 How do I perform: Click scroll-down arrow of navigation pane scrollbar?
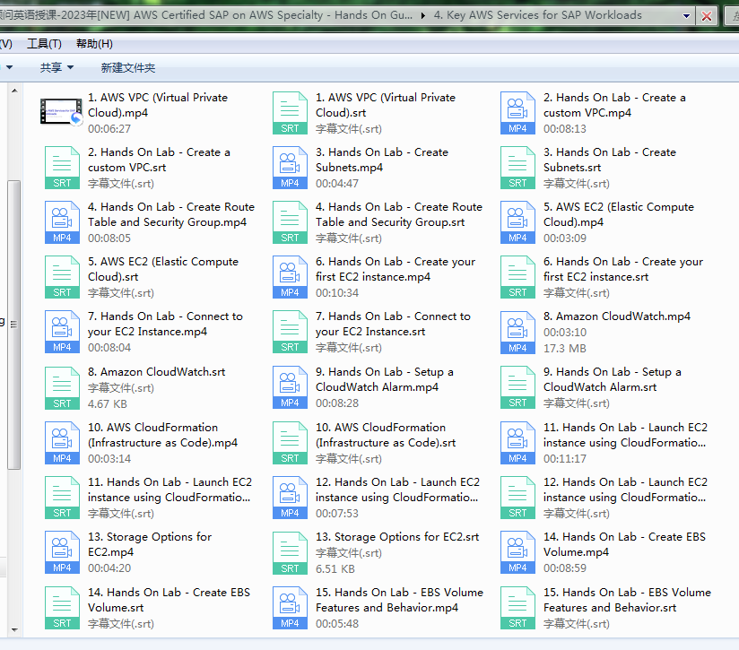click(x=14, y=629)
